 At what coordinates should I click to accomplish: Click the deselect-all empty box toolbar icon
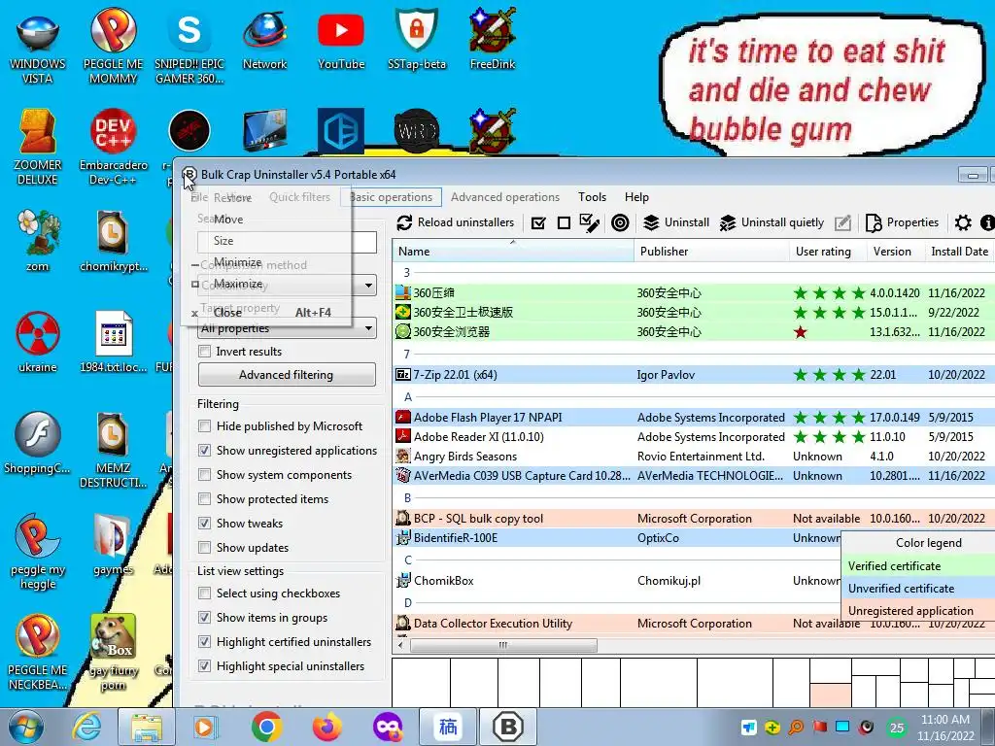tap(564, 222)
